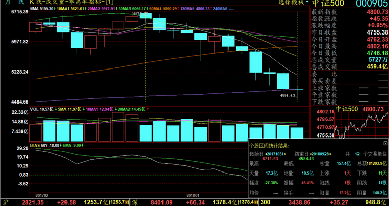Click the 委比 row label
This screenshot has height=206, width=390.
click(324, 74)
